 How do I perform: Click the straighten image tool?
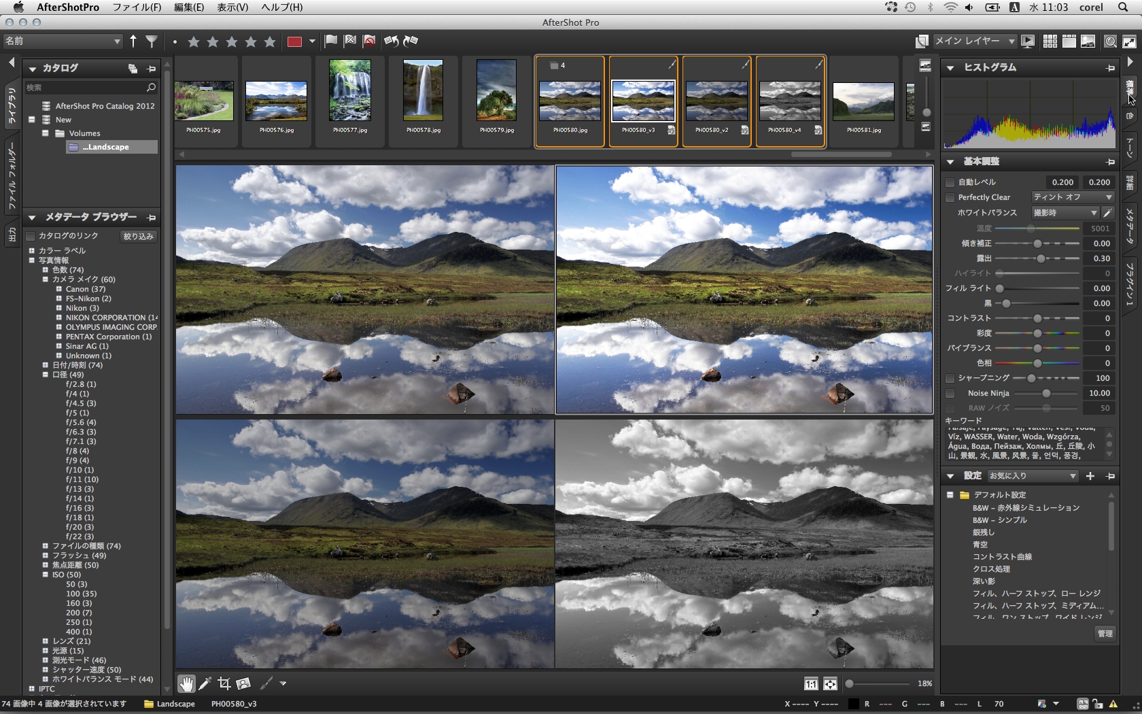243,683
